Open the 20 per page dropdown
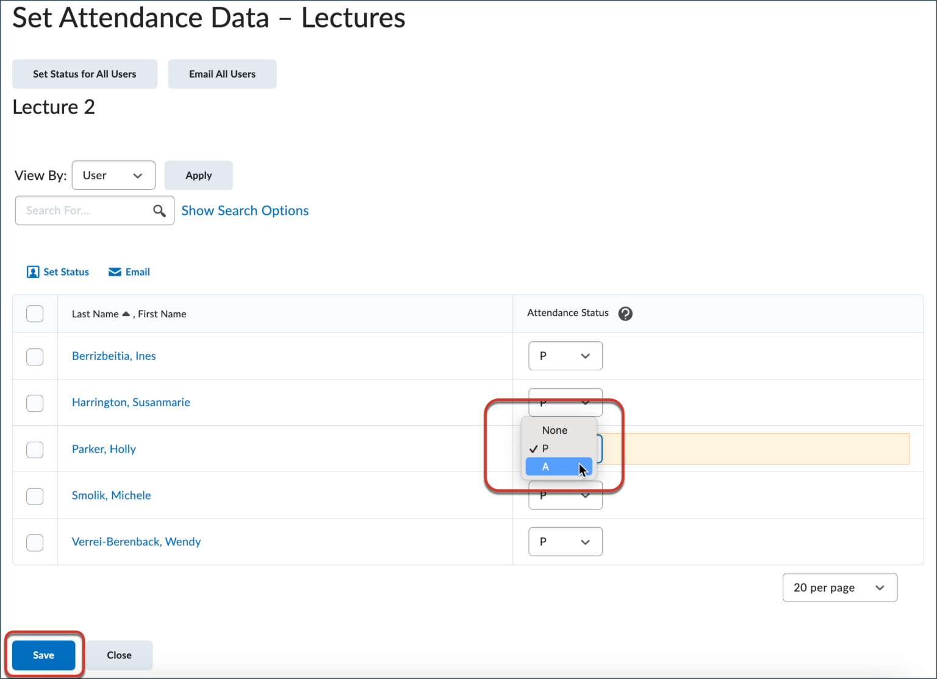 click(x=839, y=587)
